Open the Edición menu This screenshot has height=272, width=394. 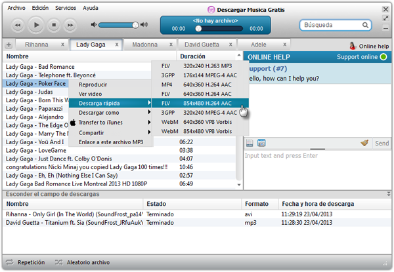(x=40, y=8)
